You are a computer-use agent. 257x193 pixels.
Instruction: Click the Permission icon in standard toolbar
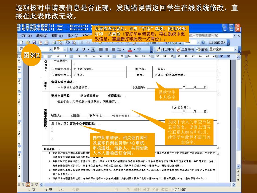pyautogui.click(x=40, y=42)
